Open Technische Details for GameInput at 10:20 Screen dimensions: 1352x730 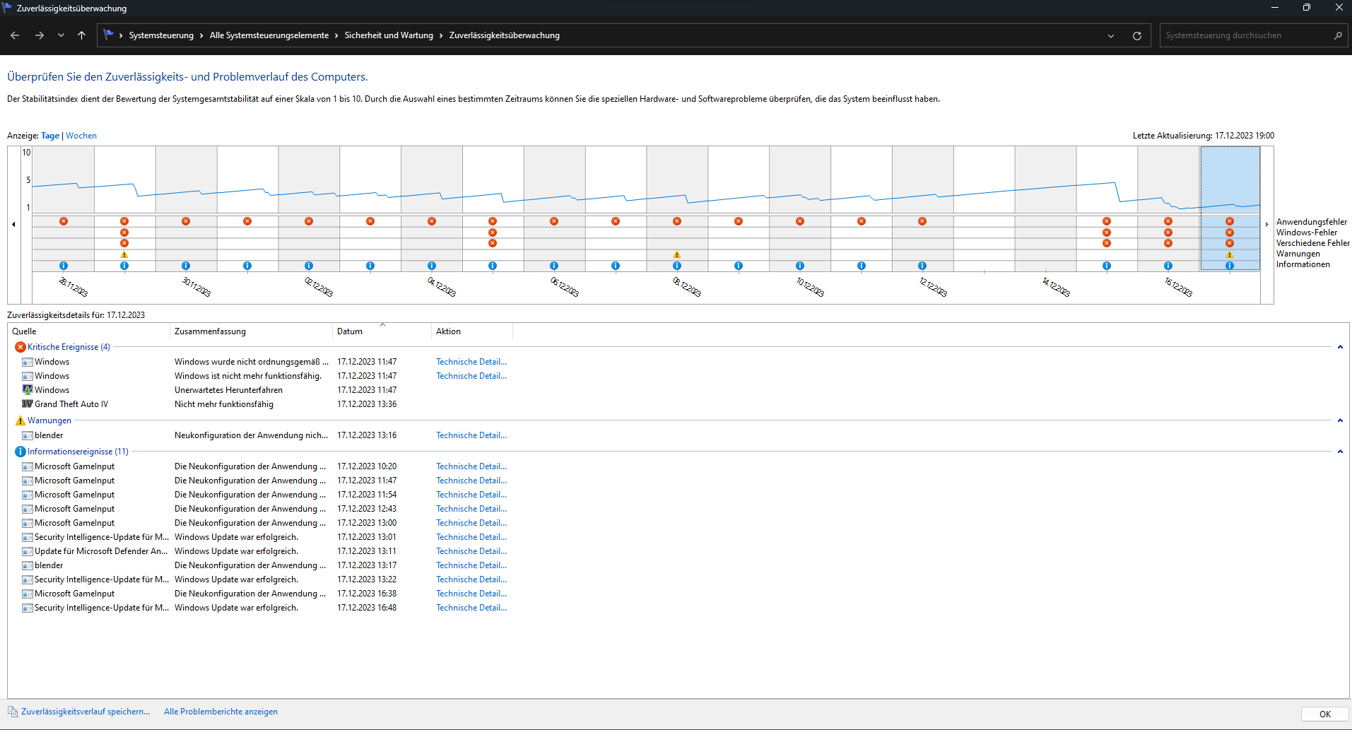(x=471, y=466)
